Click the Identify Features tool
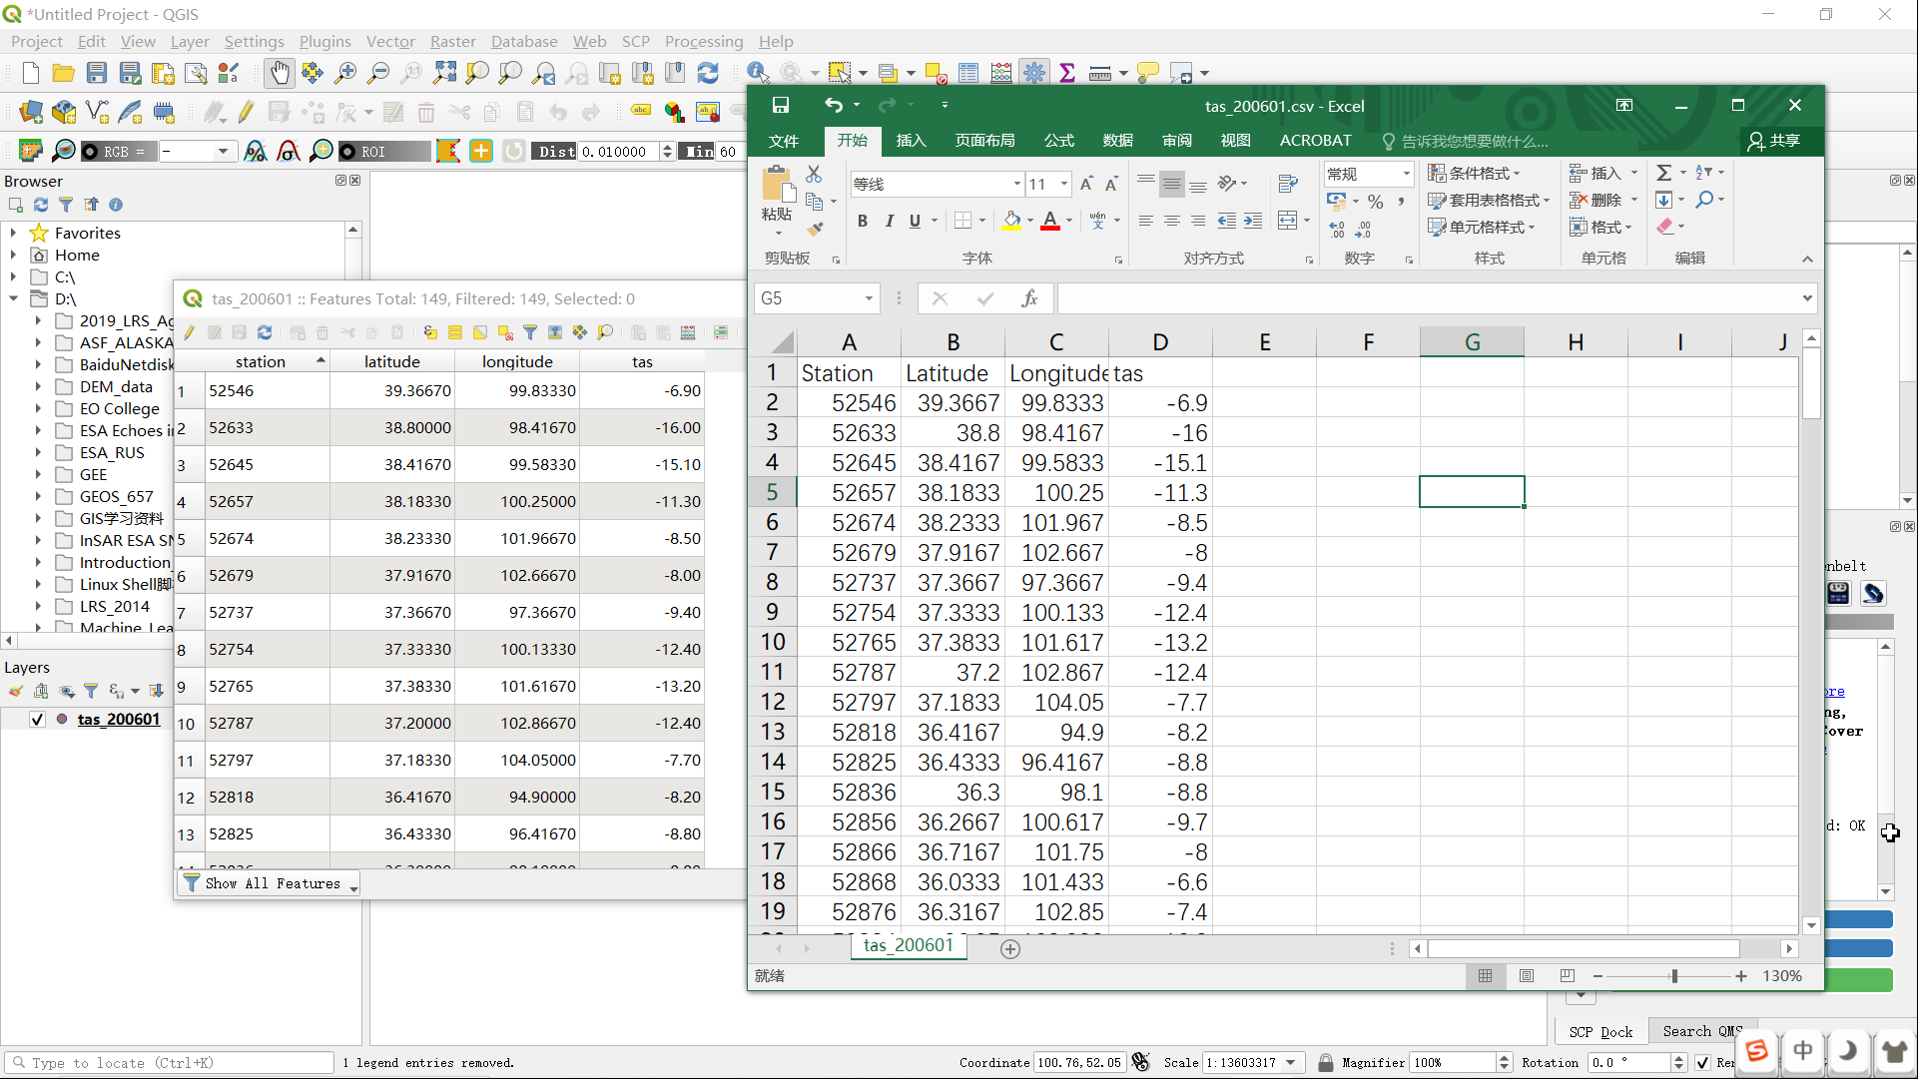This screenshot has width=1918, height=1079. coord(757,72)
